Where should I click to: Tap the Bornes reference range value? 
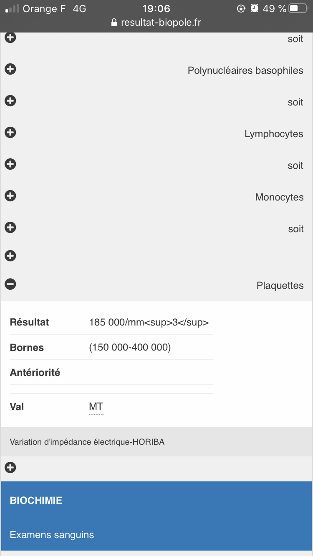pos(130,348)
